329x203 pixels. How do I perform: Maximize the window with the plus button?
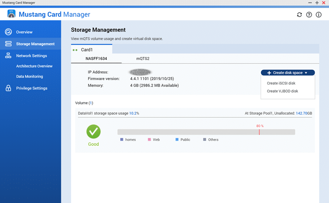click(x=317, y=3)
